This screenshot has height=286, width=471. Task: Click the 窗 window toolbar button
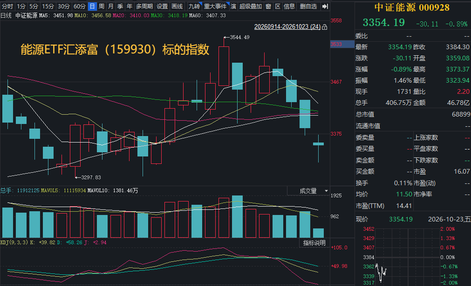pyautogui.click(x=268, y=6)
